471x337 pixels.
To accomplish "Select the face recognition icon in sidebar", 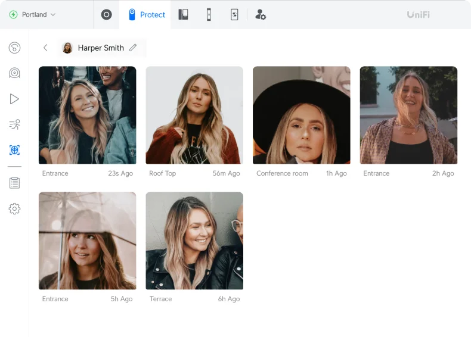I will [x=14, y=149].
